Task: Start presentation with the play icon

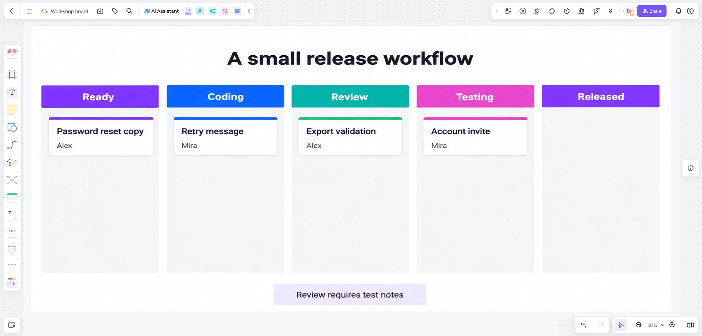Action: click(x=523, y=11)
